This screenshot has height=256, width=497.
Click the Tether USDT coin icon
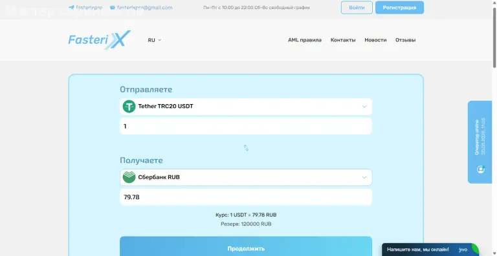129,107
